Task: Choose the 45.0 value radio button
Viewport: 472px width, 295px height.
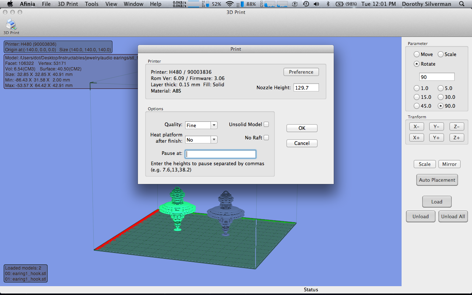Action: (417, 106)
